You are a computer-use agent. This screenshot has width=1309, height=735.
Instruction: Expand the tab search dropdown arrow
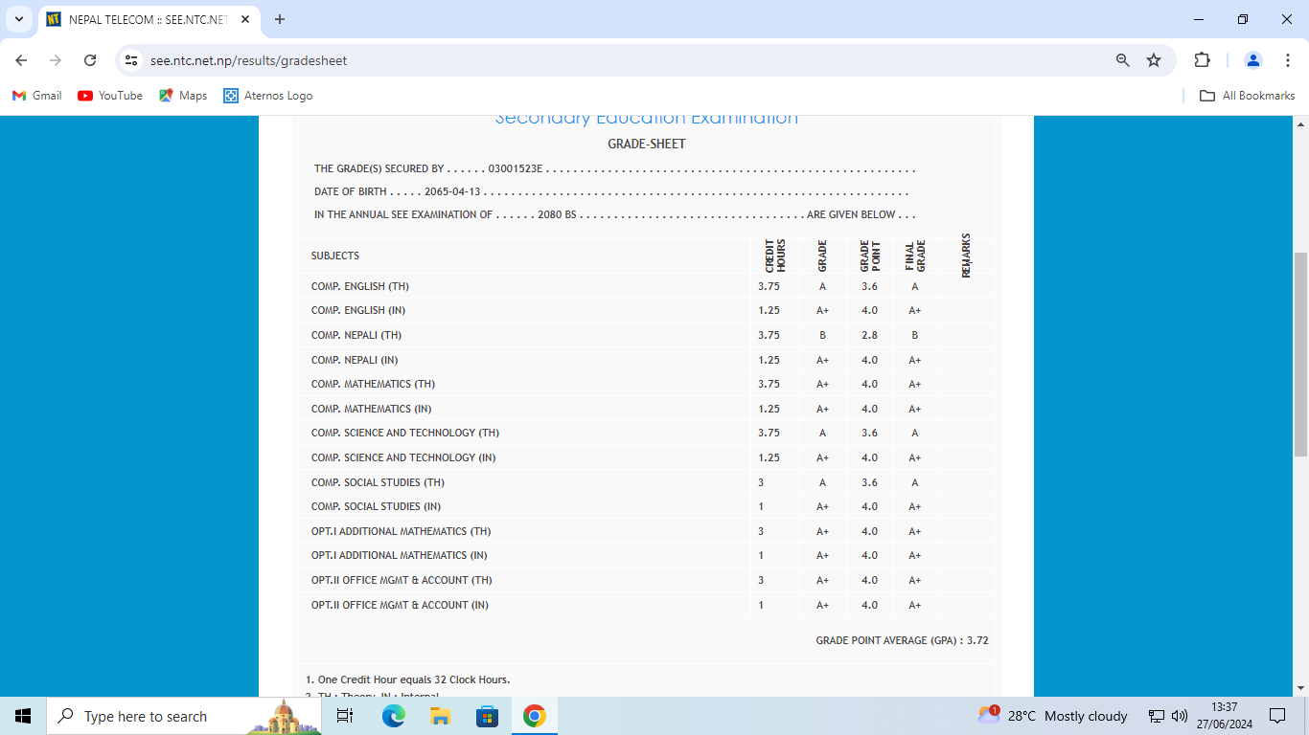tap(18, 19)
